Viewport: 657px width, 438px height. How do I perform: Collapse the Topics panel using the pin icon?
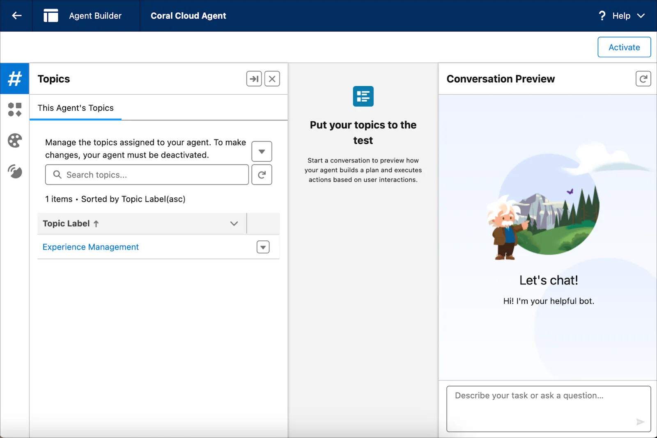tap(254, 78)
